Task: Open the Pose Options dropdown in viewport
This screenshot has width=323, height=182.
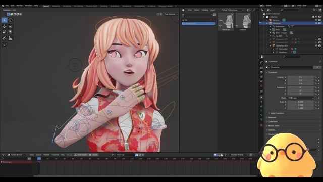Action: (171, 14)
